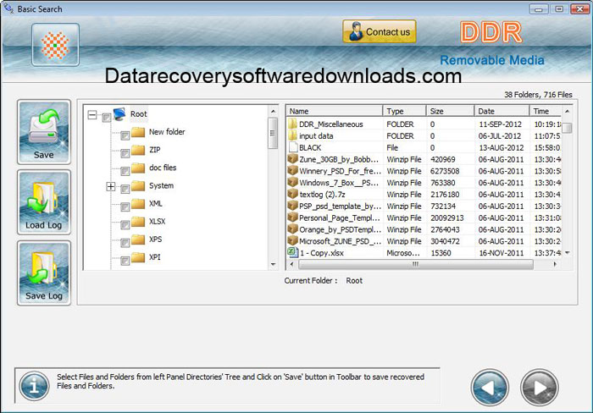The width and height of the screenshot is (593, 413).
Task: Click the Zune_30GB_by_Bobb archive icon
Action: [x=292, y=159]
